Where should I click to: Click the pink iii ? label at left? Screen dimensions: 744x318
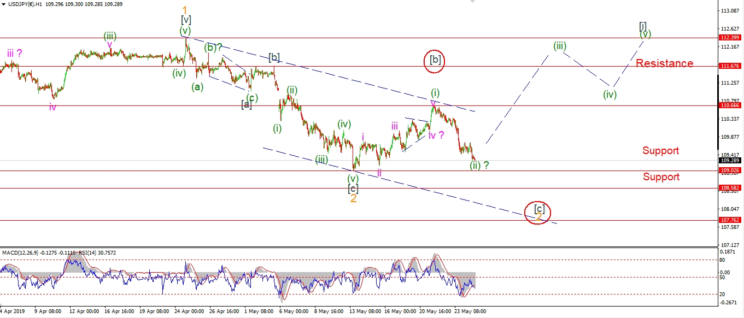tap(15, 53)
